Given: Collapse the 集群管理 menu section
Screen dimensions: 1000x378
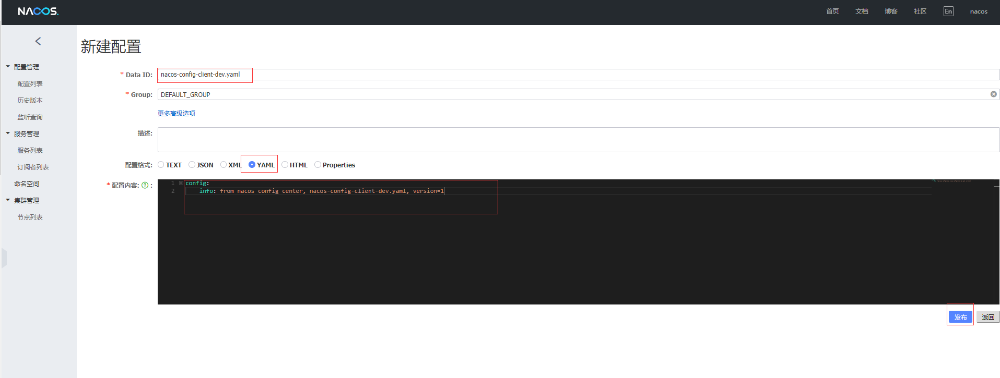Looking at the screenshot, I should click(x=8, y=200).
